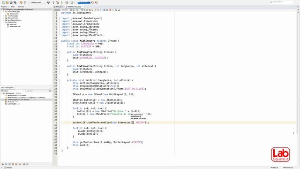Click the Redo toolbar icon

(25, 2)
